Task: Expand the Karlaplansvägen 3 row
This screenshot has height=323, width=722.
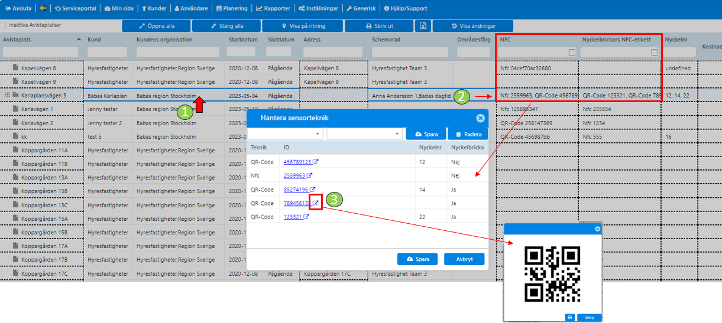Action: pyautogui.click(x=8, y=95)
